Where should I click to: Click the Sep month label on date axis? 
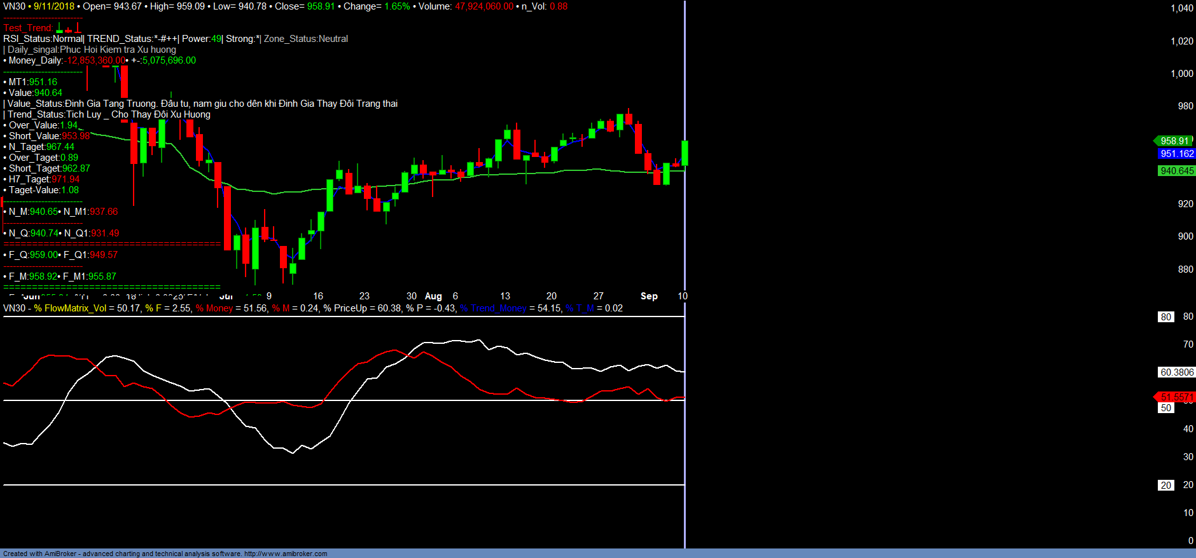click(x=649, y=296)
